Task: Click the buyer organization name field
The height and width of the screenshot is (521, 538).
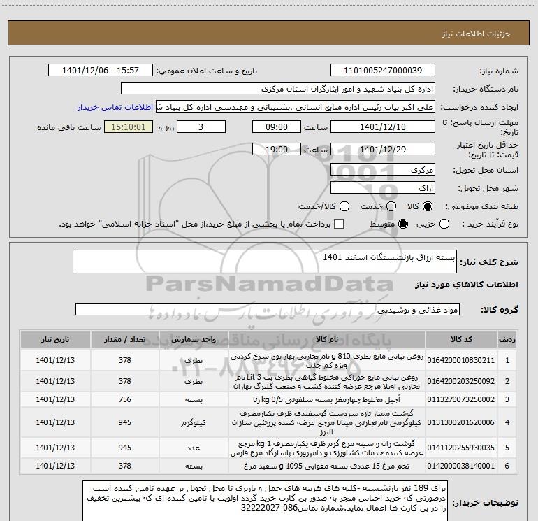Action: pos(278,89)
